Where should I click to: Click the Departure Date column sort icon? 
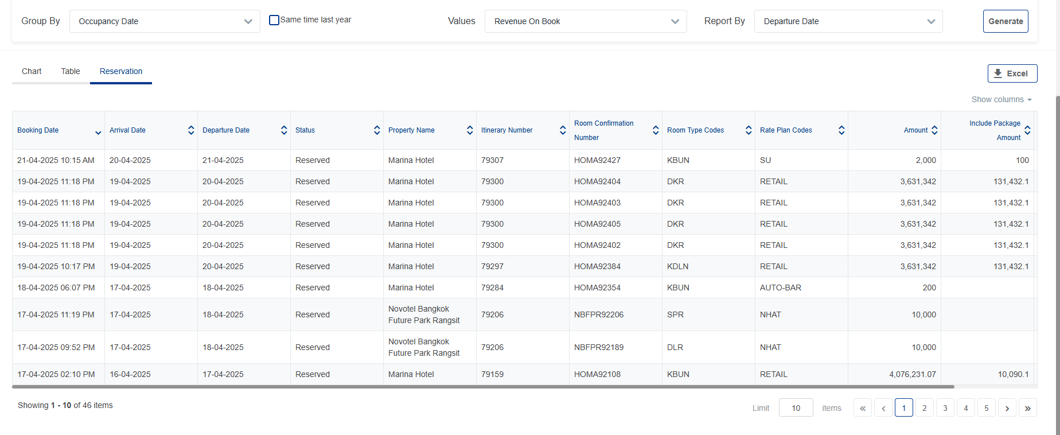coord(284,130)
